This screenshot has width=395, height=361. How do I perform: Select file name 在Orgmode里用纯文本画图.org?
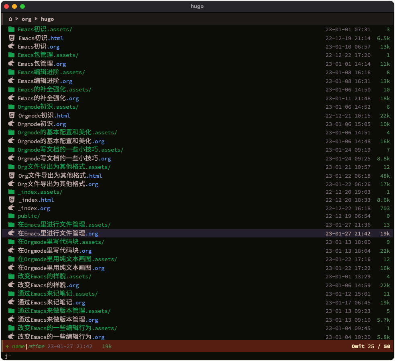(x=61, y=268)
